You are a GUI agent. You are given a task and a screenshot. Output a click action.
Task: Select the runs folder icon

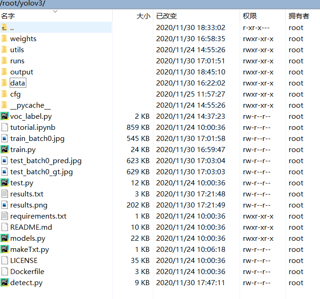(4, 61)
